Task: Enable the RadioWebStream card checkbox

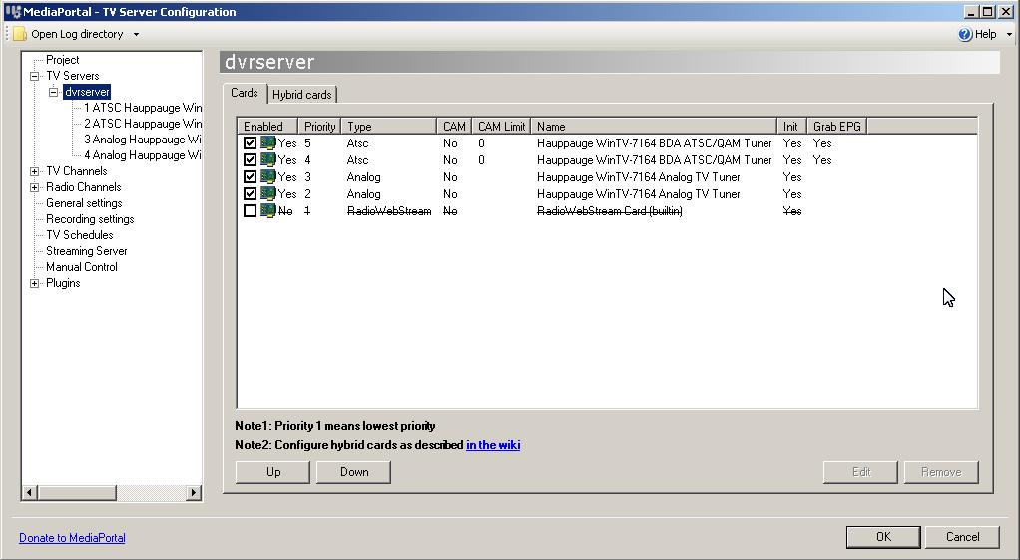Action: tap(250, 211)
